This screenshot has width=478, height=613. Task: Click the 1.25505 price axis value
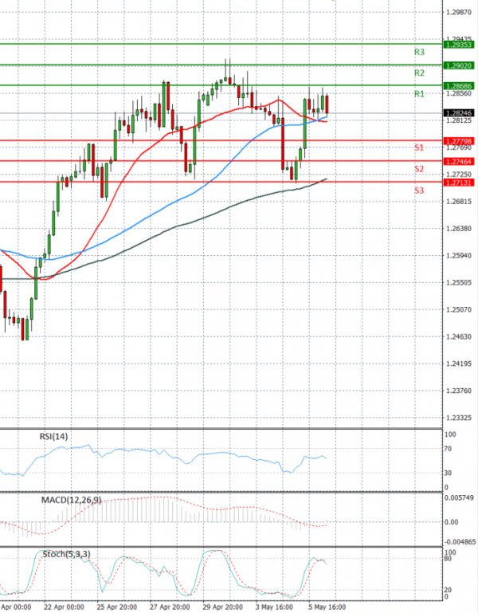coord(458,283)
